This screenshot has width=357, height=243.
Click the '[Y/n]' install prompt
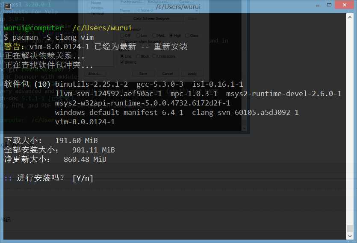pyautogui.click(x=83, y=178)
